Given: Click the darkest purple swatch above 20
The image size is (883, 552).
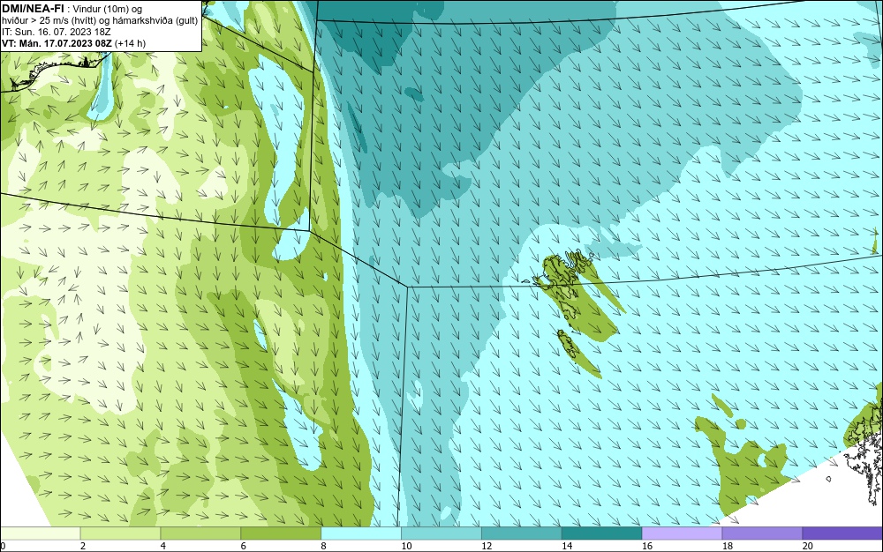Looking at the screenshot, I should (x=842, y=533).
